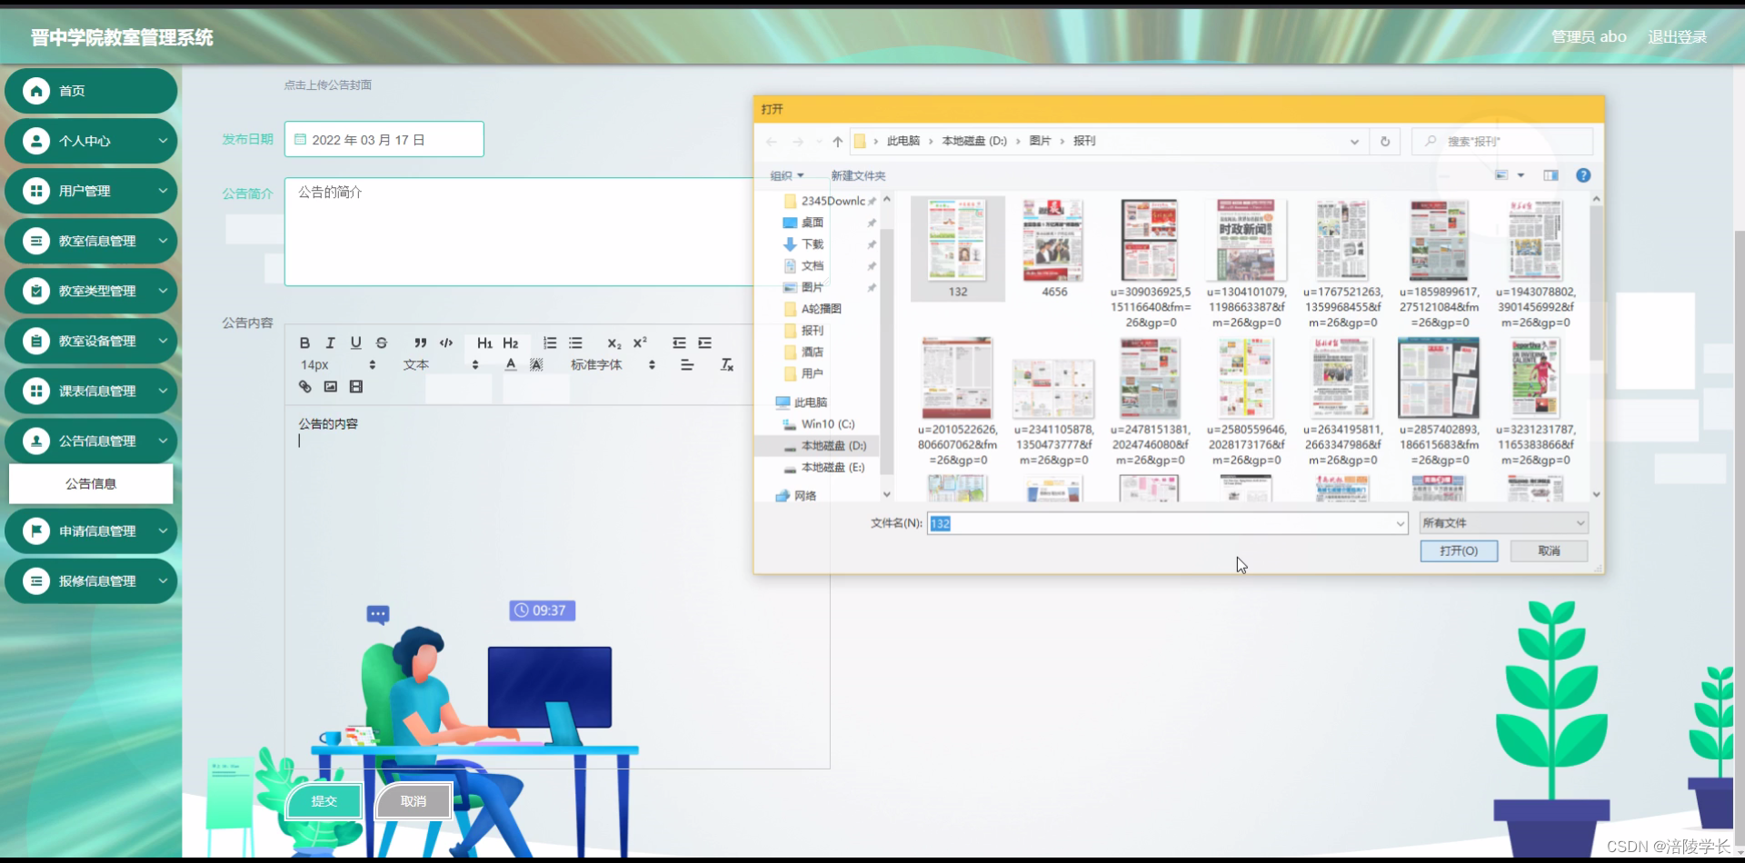Viewport: 1745px width, 863px height.
Task: Select the 公告信息 submenu item
Action: tap(91, 483)
